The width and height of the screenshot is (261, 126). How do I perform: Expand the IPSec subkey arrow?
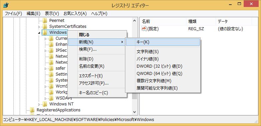click(45, 51)
